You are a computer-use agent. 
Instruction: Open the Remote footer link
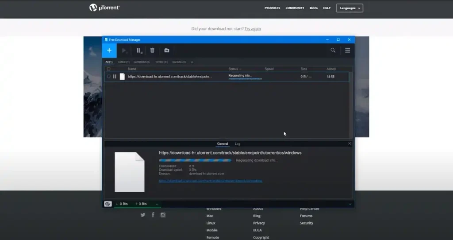213,237
